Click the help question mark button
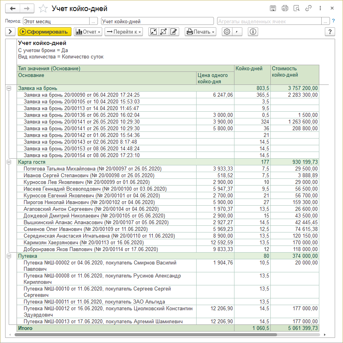The image size is (343, 343). [329, 32]
